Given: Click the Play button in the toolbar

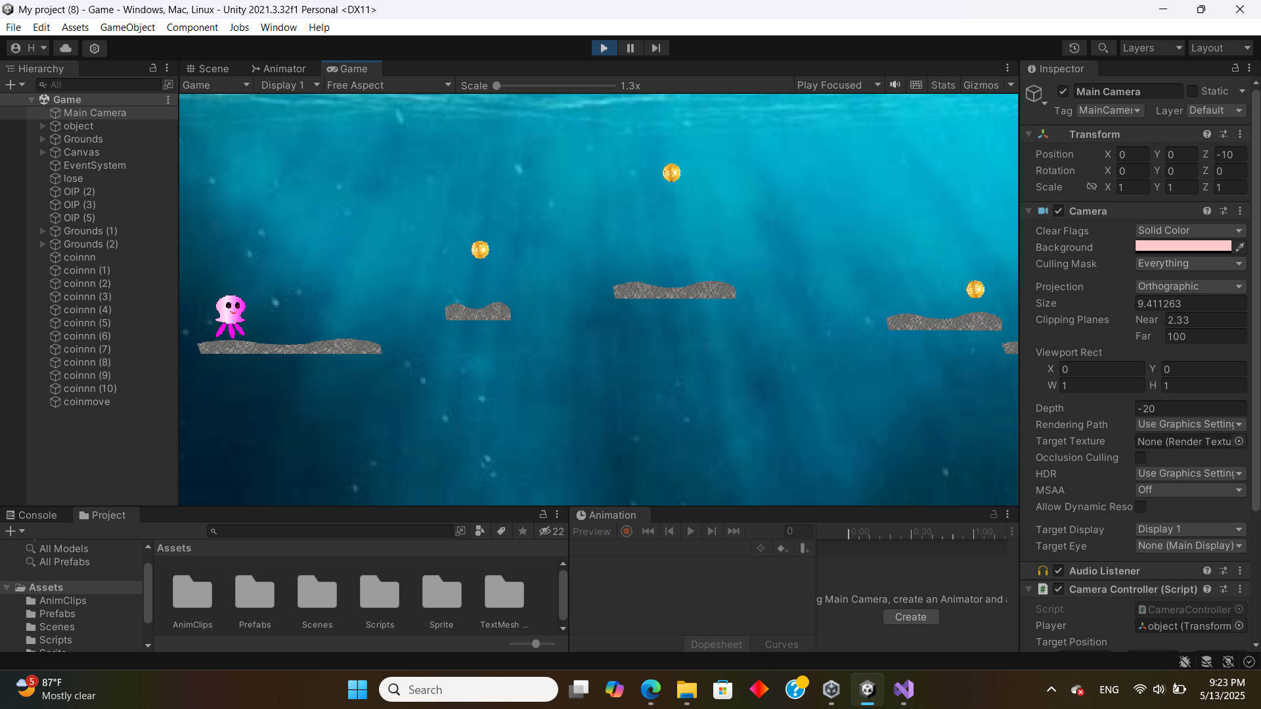Looking at the screenshot, I should [x=604, y=48].
